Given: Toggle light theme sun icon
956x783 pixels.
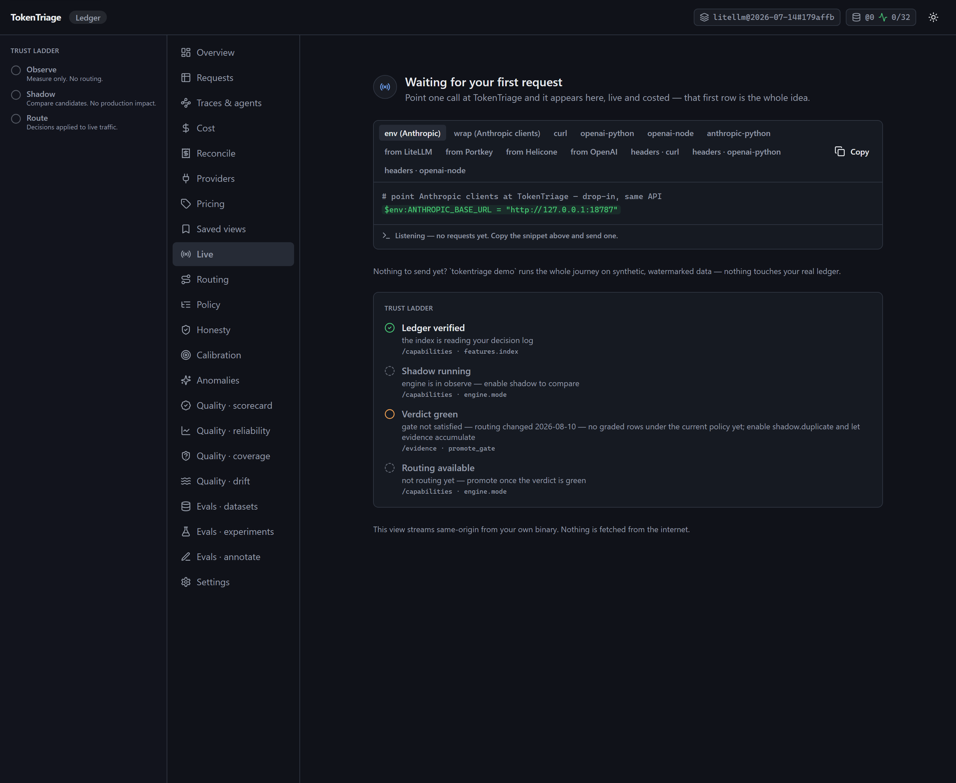Looking at the screenshot, I should (933, 17).
